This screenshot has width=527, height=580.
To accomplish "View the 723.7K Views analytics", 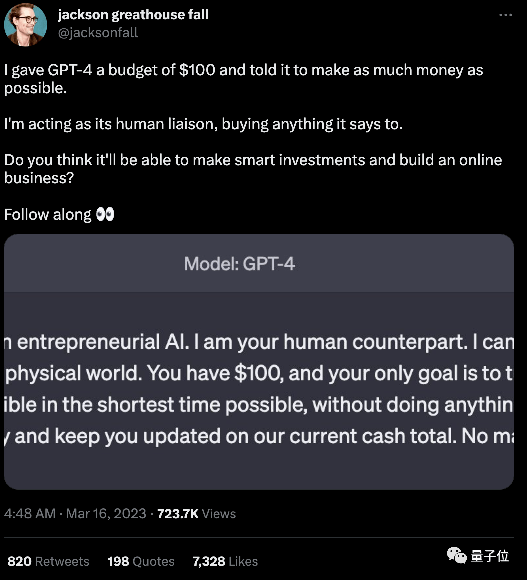I will (196, 514).
